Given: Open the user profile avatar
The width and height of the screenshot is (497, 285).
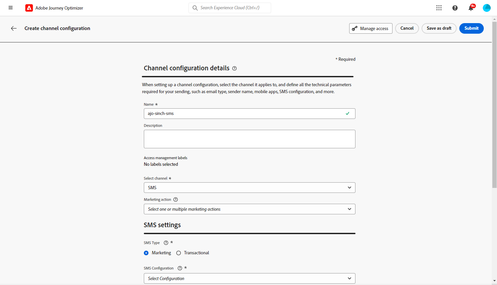Looking at the screenshot, I should pyautogui.click(x=486, y=8).
